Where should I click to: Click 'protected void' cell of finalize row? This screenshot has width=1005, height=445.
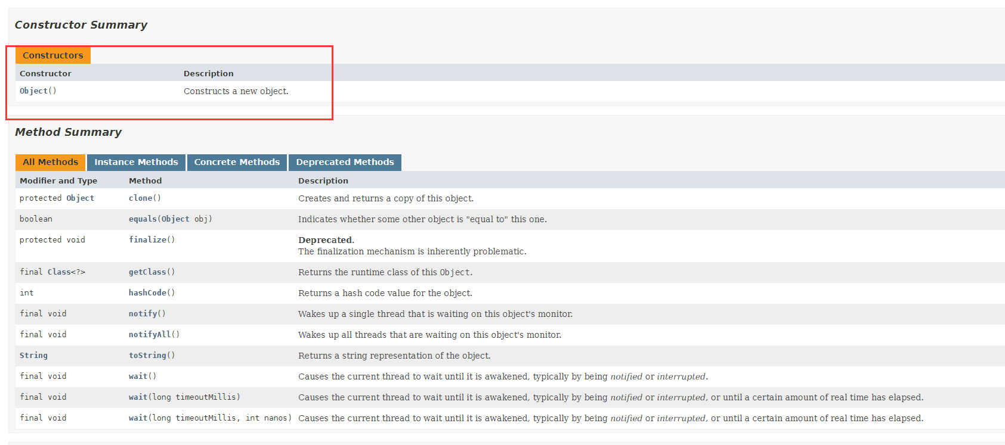tap(52, 240)
